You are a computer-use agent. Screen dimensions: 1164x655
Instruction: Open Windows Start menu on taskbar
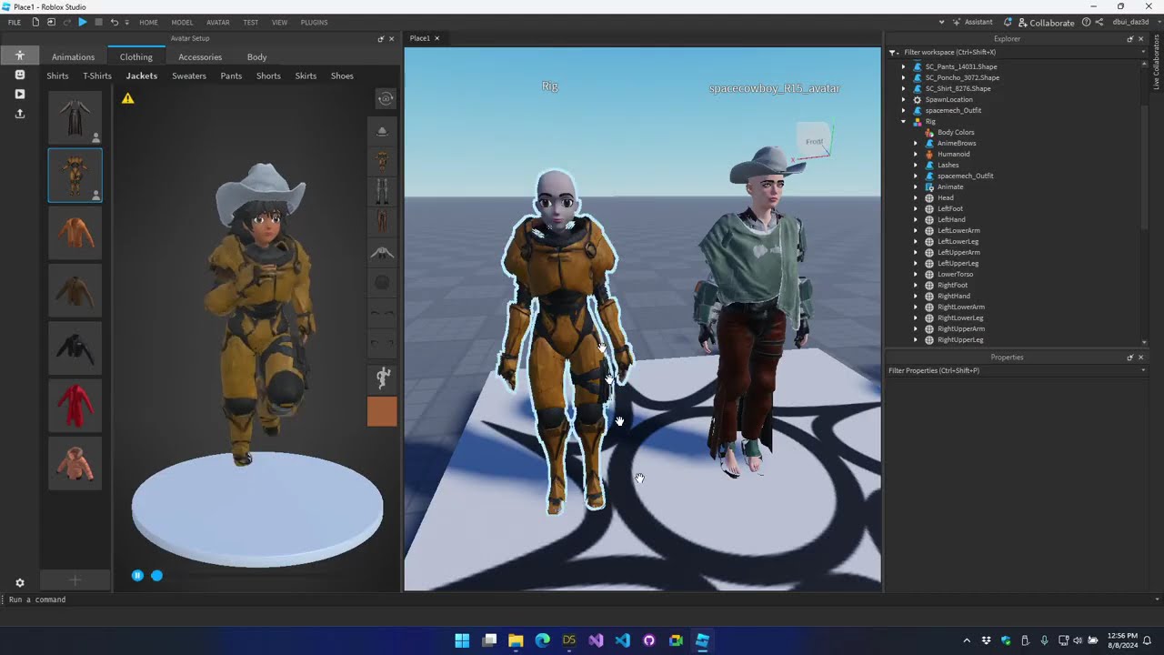point(462,640)
